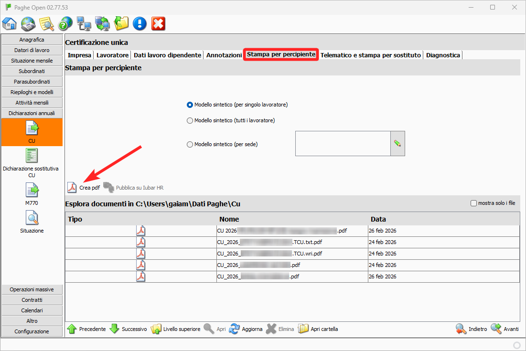This screenshot has height=351, width=526.
Task: Select Modello sintetico (per sede) radio button
Action: coord(190,144)
